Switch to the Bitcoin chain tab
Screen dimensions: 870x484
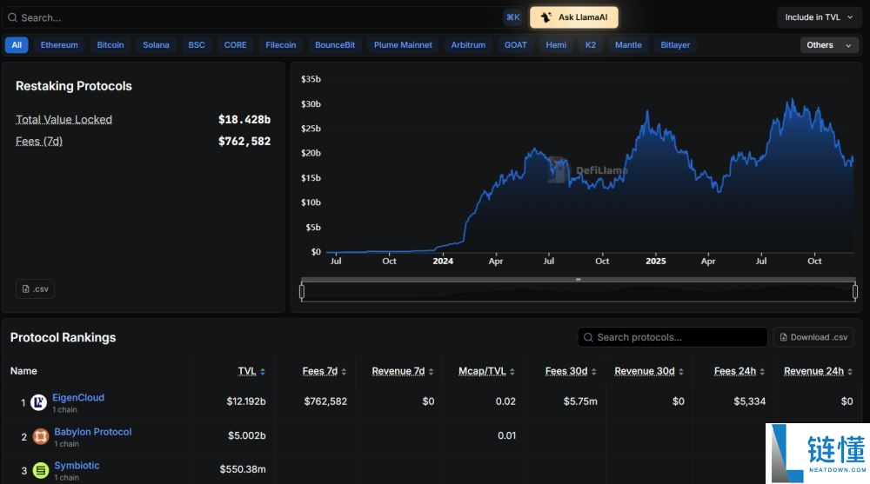click(x=110, y=45)
